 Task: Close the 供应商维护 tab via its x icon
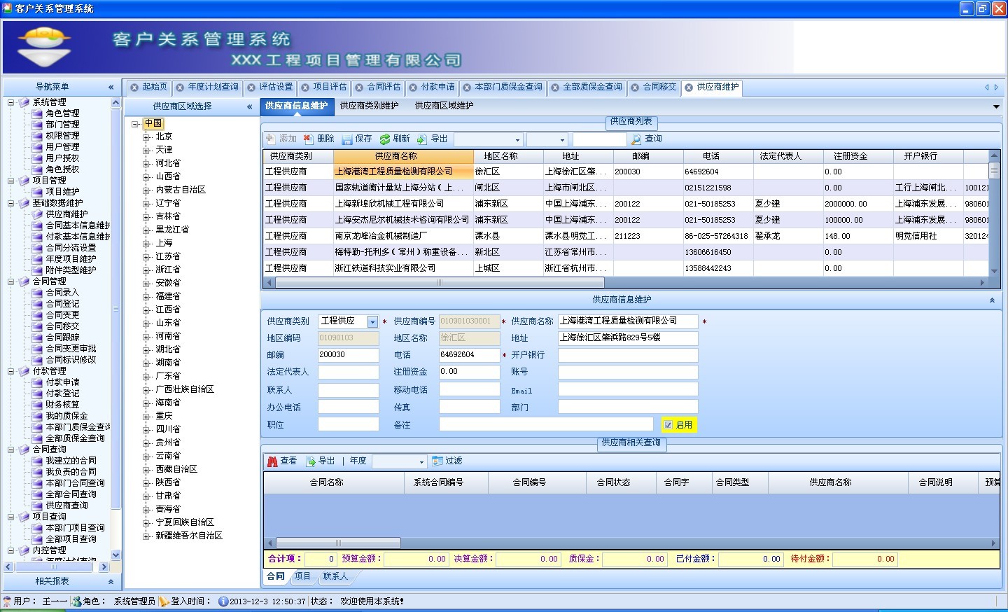[x=689, y=88]
